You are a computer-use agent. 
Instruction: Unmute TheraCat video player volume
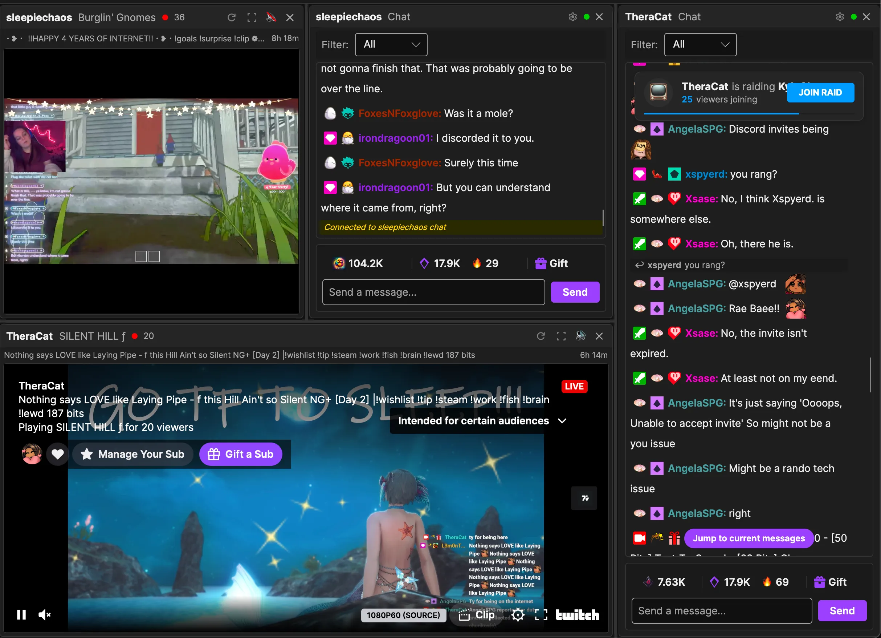[44, 615]
